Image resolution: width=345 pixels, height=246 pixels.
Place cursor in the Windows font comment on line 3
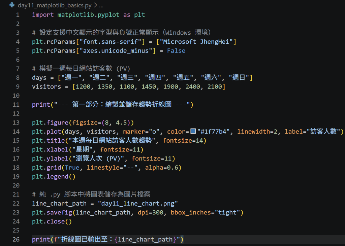pos(121,33)
